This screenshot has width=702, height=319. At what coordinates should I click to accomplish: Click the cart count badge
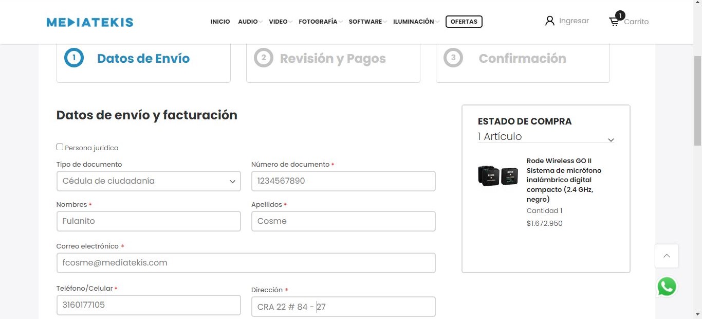pos(620,15)
